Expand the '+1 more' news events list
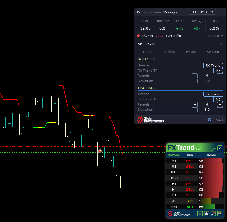The image size is (227, 222). tap(214, 36)
